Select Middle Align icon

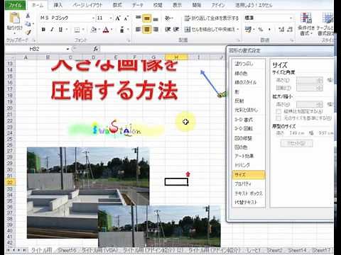pos(147,18)
